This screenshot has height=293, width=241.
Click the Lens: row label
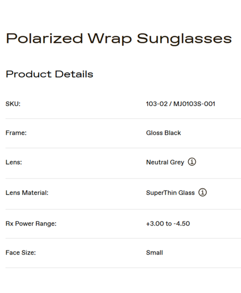(13, 162)
